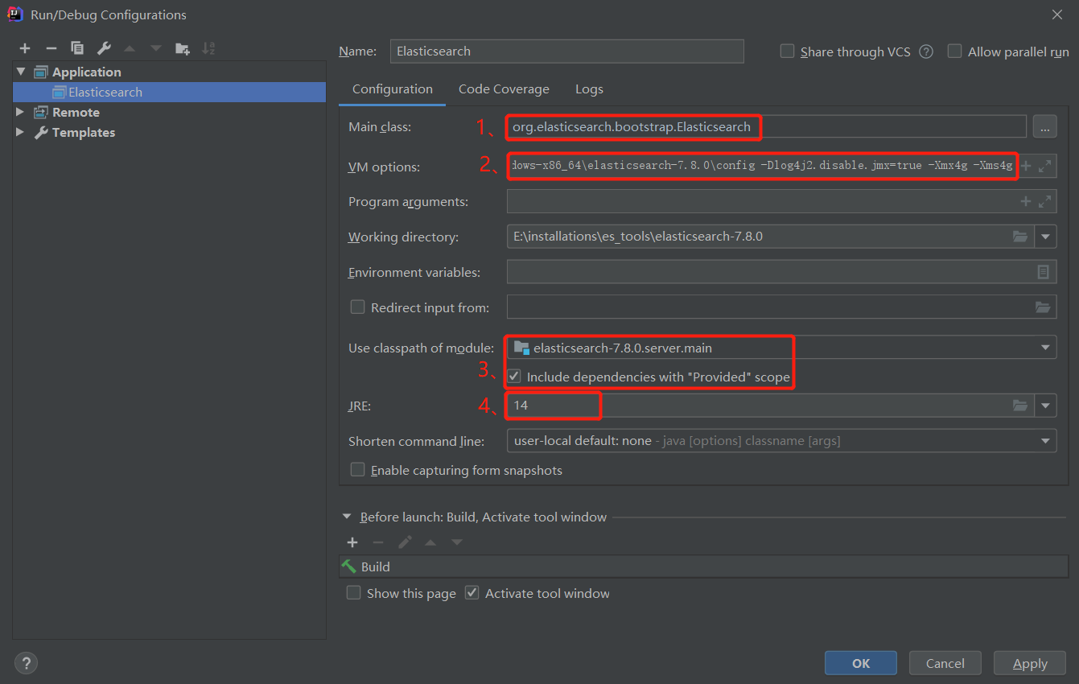Check Show this page option
Viewport: 1079px width, 684px height.
353,592
